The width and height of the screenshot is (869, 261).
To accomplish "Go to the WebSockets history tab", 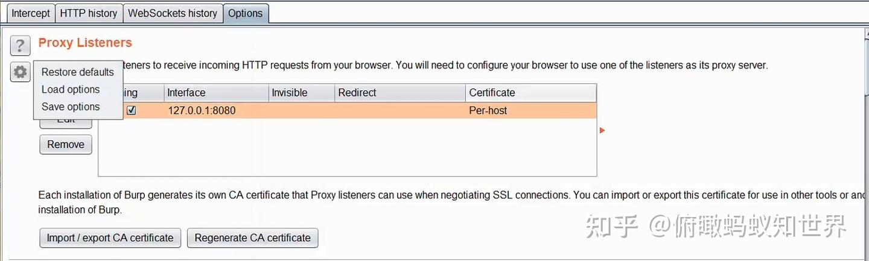I will point(173,13).
